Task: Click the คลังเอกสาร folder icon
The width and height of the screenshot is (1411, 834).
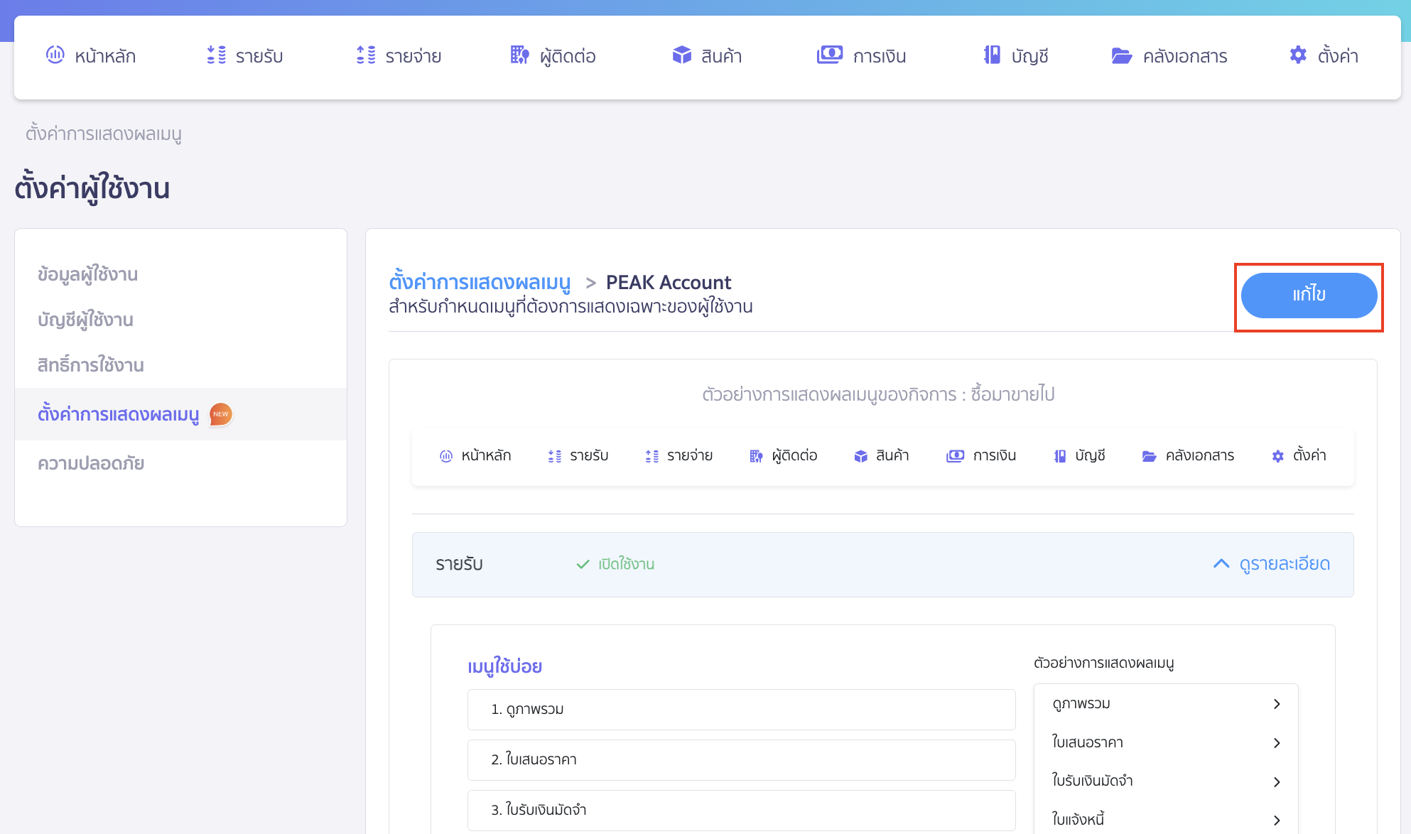Action: [1121, 55]
